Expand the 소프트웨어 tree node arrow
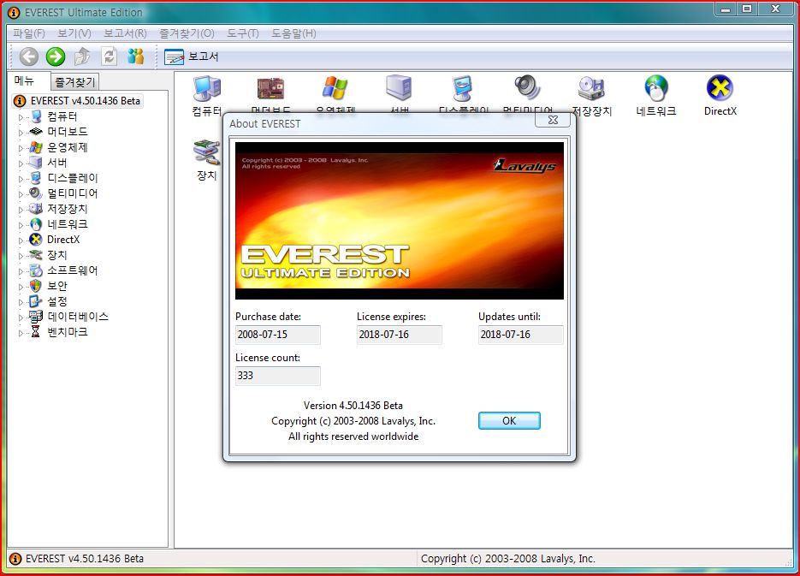This screenshot has height=576, width=800. (x=21, y=271)
